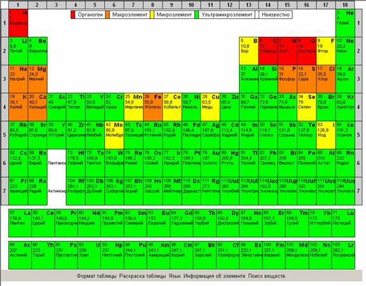Open the Формат таблицы menu
The image size is (366, 286).
97,276
